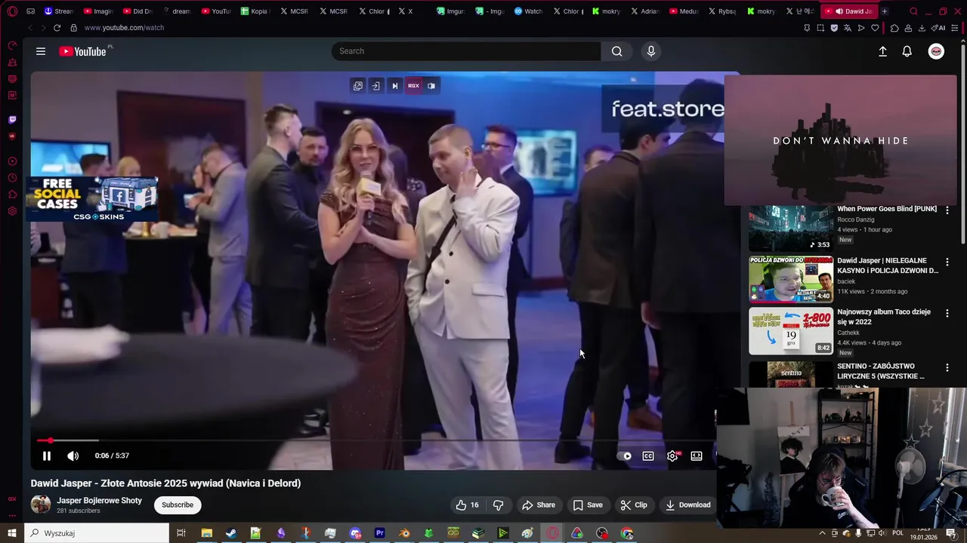Switch to the 'Kopia' browser tab
This screenshot has height=543, width=967.
point(255,11)
